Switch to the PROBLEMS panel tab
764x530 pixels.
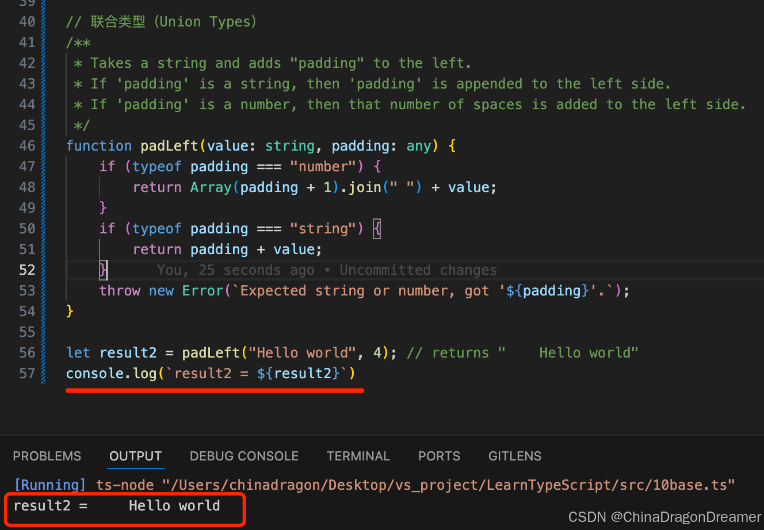[x=47, y=456]
